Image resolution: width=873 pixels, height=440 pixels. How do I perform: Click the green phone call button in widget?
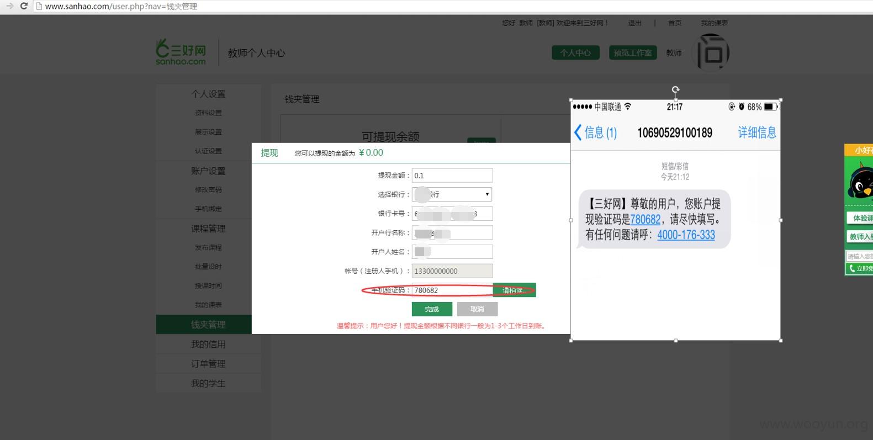coord(860,268)
